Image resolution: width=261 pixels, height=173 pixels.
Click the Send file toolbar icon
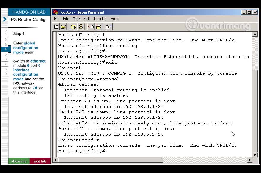click(x=91, y=27)
